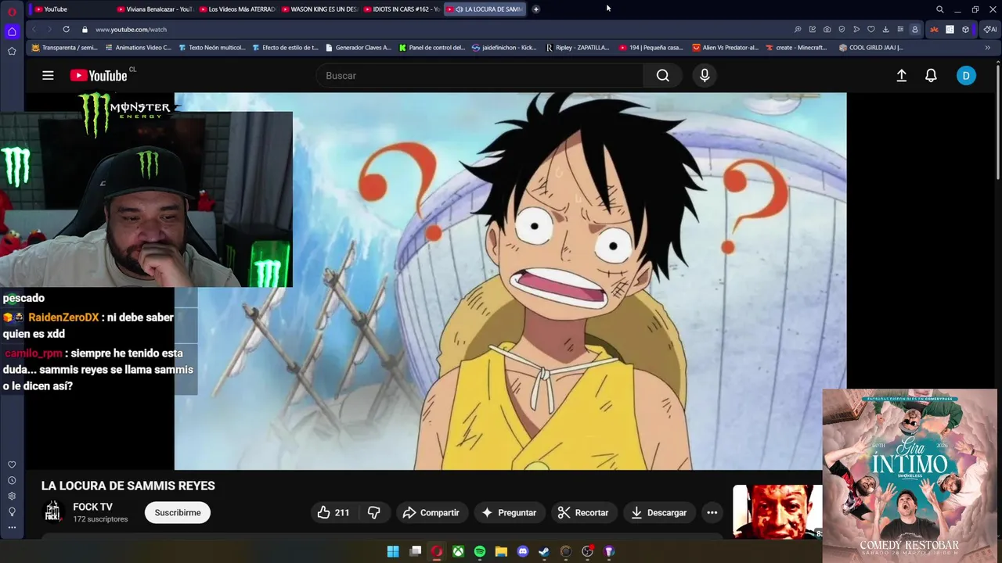Open the My Flow send icon
The height and width of the screenshot is (563, 1002).
[x=856, y=29]
